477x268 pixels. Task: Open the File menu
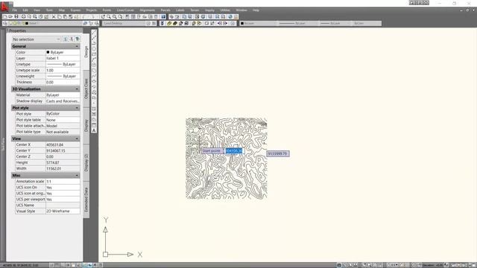point(14,10)
